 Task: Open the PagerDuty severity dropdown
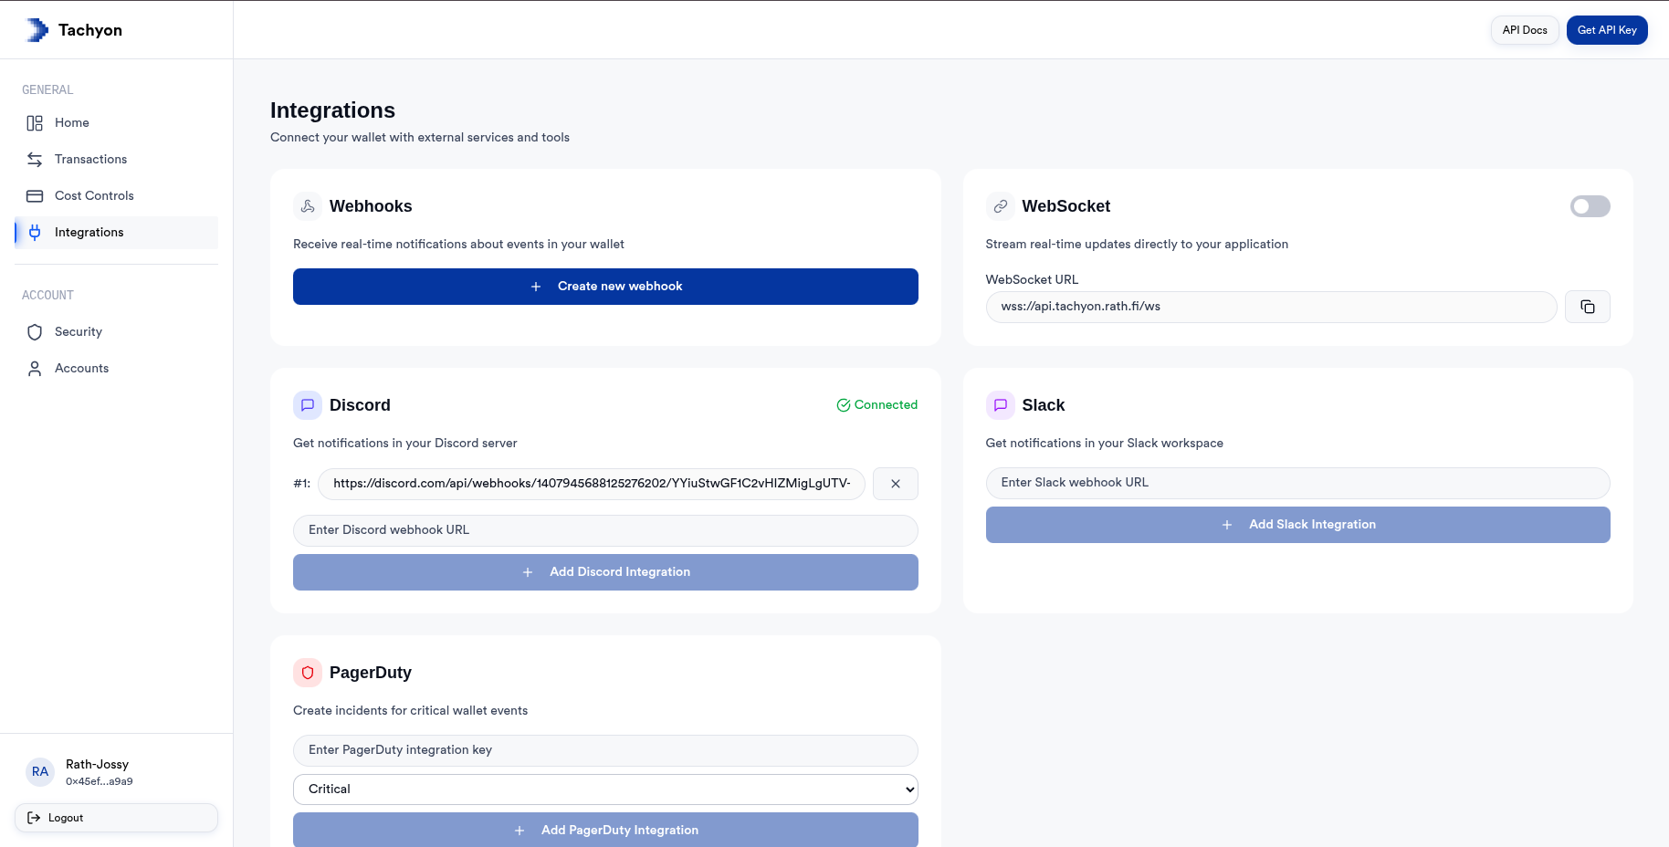tap(605, 789)
